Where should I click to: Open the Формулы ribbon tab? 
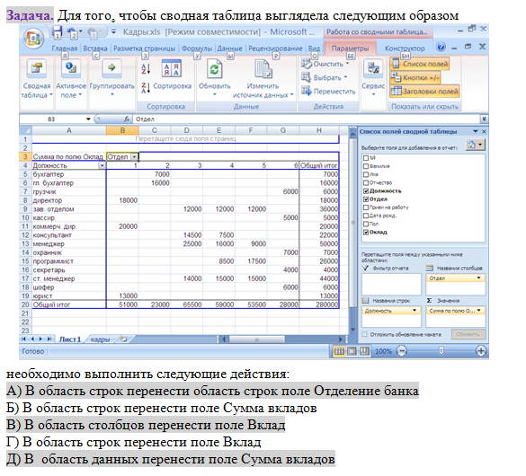click(197, 48)
